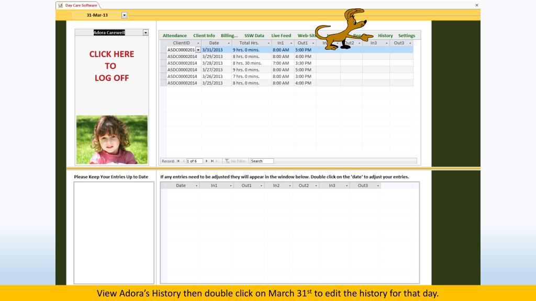Switch to the SSW Data tab
The width and height of the screenshot is (536, 301).
point(254,36)
